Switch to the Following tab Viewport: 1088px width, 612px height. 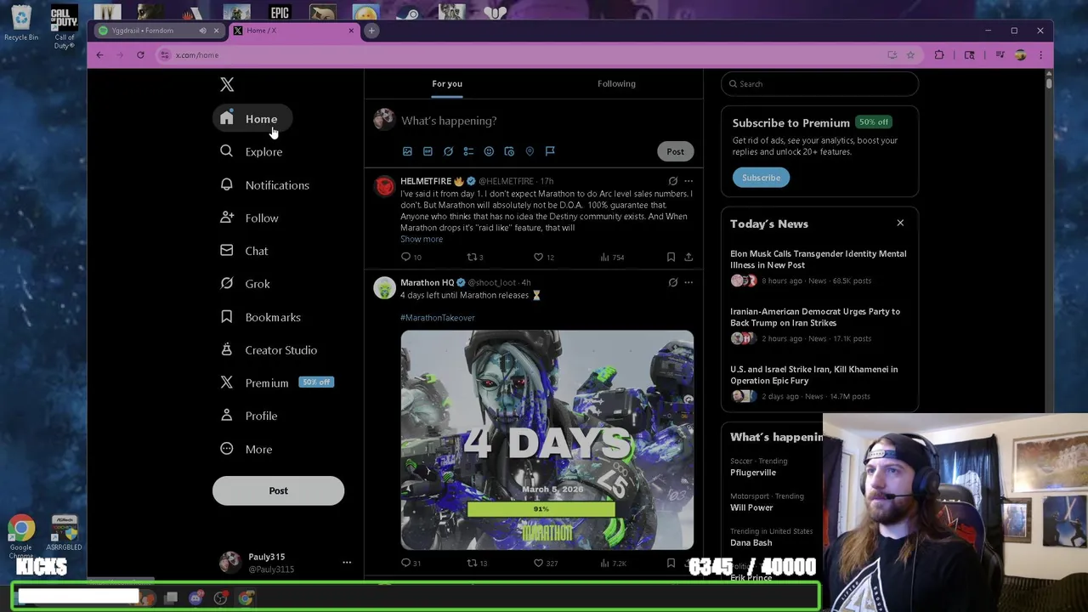616,83
